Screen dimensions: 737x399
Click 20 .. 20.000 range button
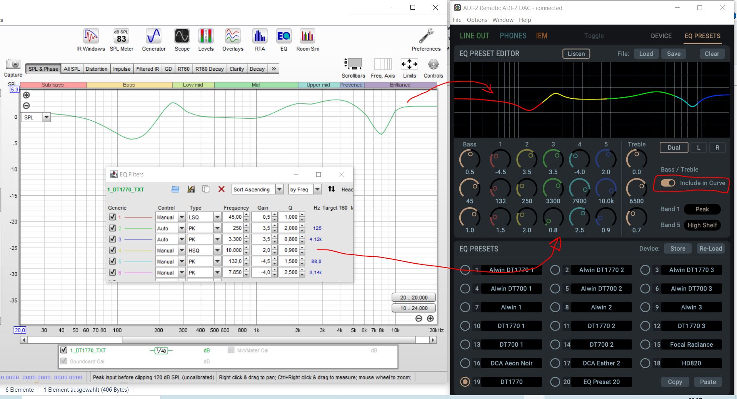tap(414, 298)
